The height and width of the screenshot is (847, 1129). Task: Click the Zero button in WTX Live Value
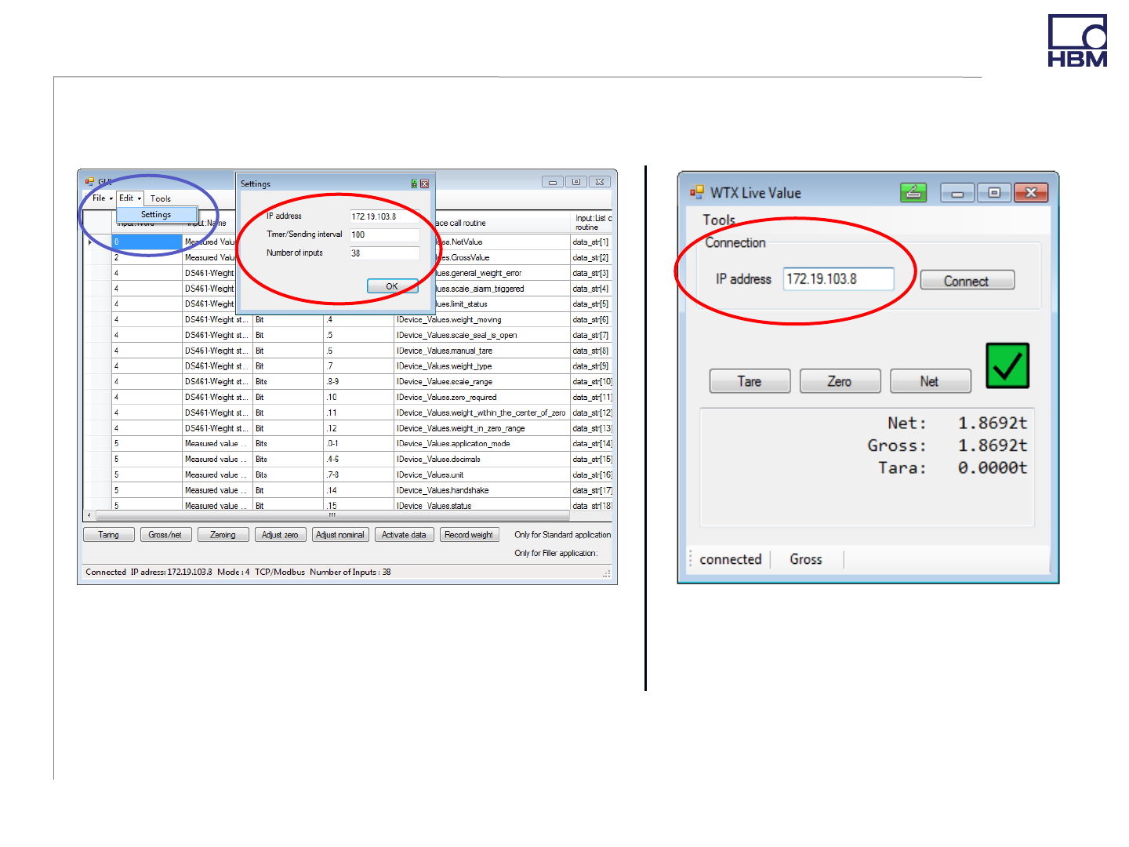point(840,381)
